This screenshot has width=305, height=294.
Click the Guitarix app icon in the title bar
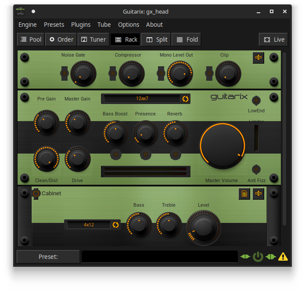20,11
